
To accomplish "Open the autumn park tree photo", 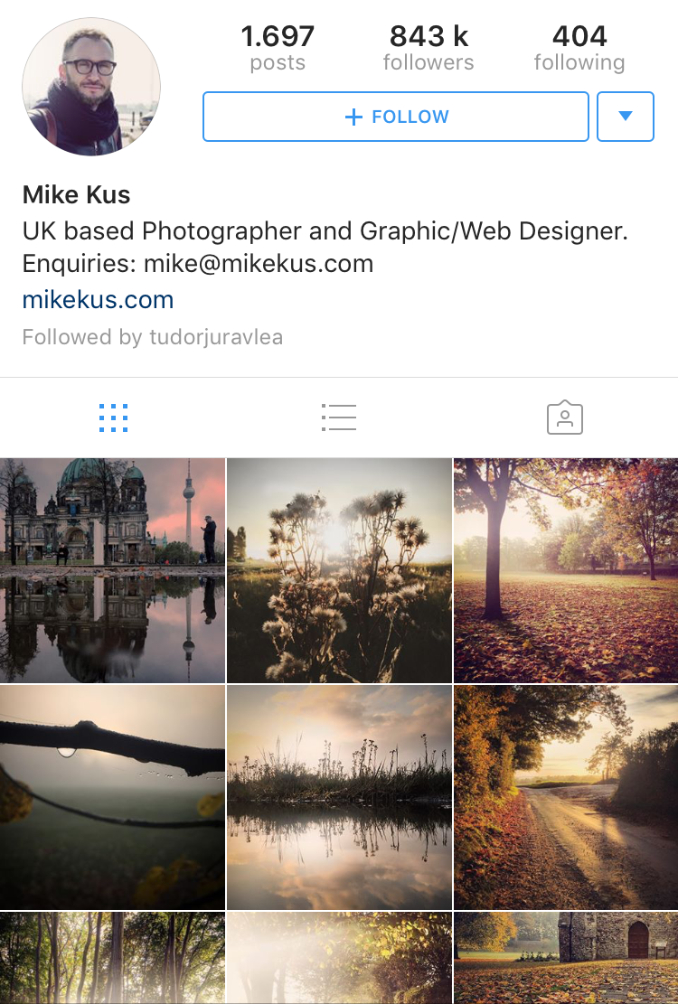I will pyautogui.click(x=566, y=570).
